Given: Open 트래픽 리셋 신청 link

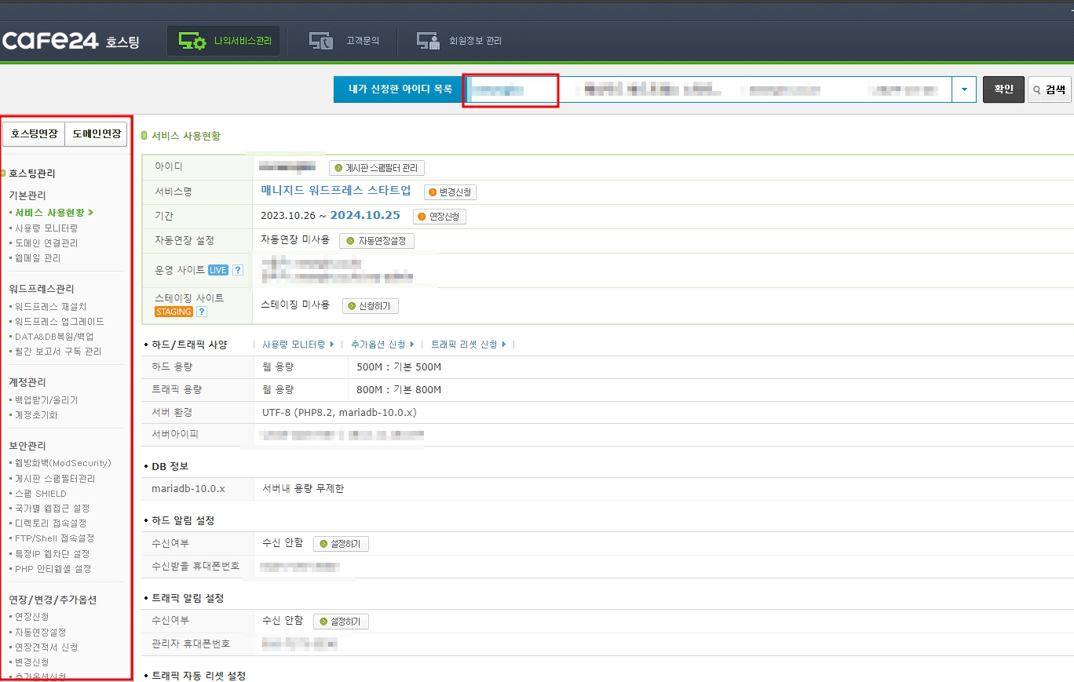Looking at the screenshot, I should 469,345.
